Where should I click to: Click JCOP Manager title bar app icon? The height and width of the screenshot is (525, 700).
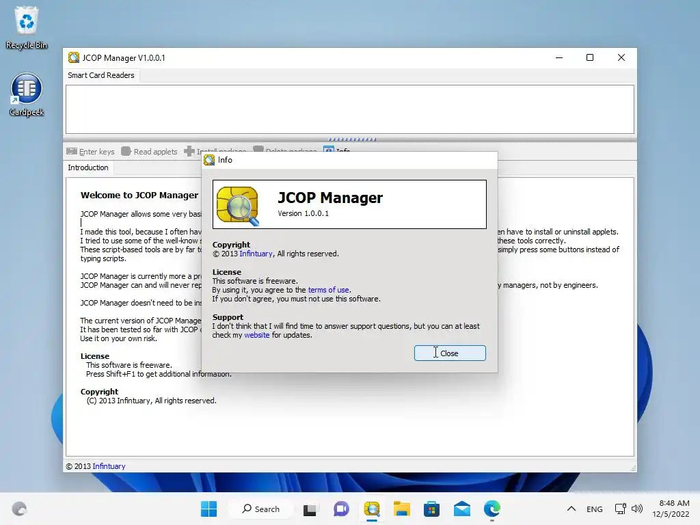point(74,57)
